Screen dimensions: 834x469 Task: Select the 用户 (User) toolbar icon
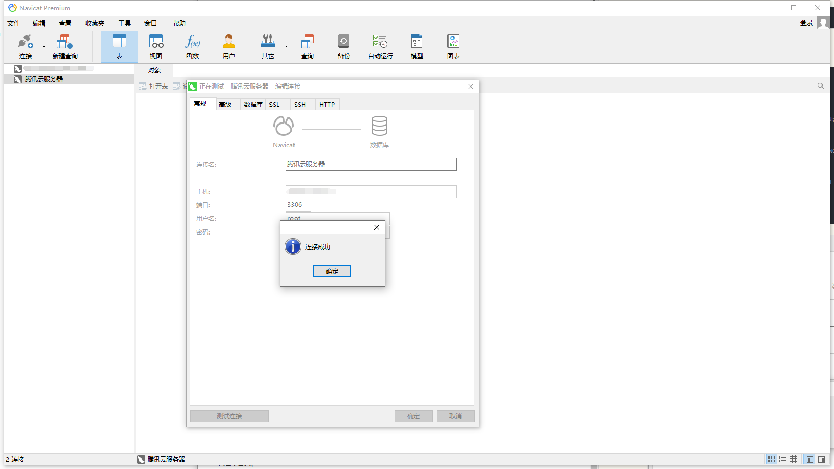pos(229,46)
